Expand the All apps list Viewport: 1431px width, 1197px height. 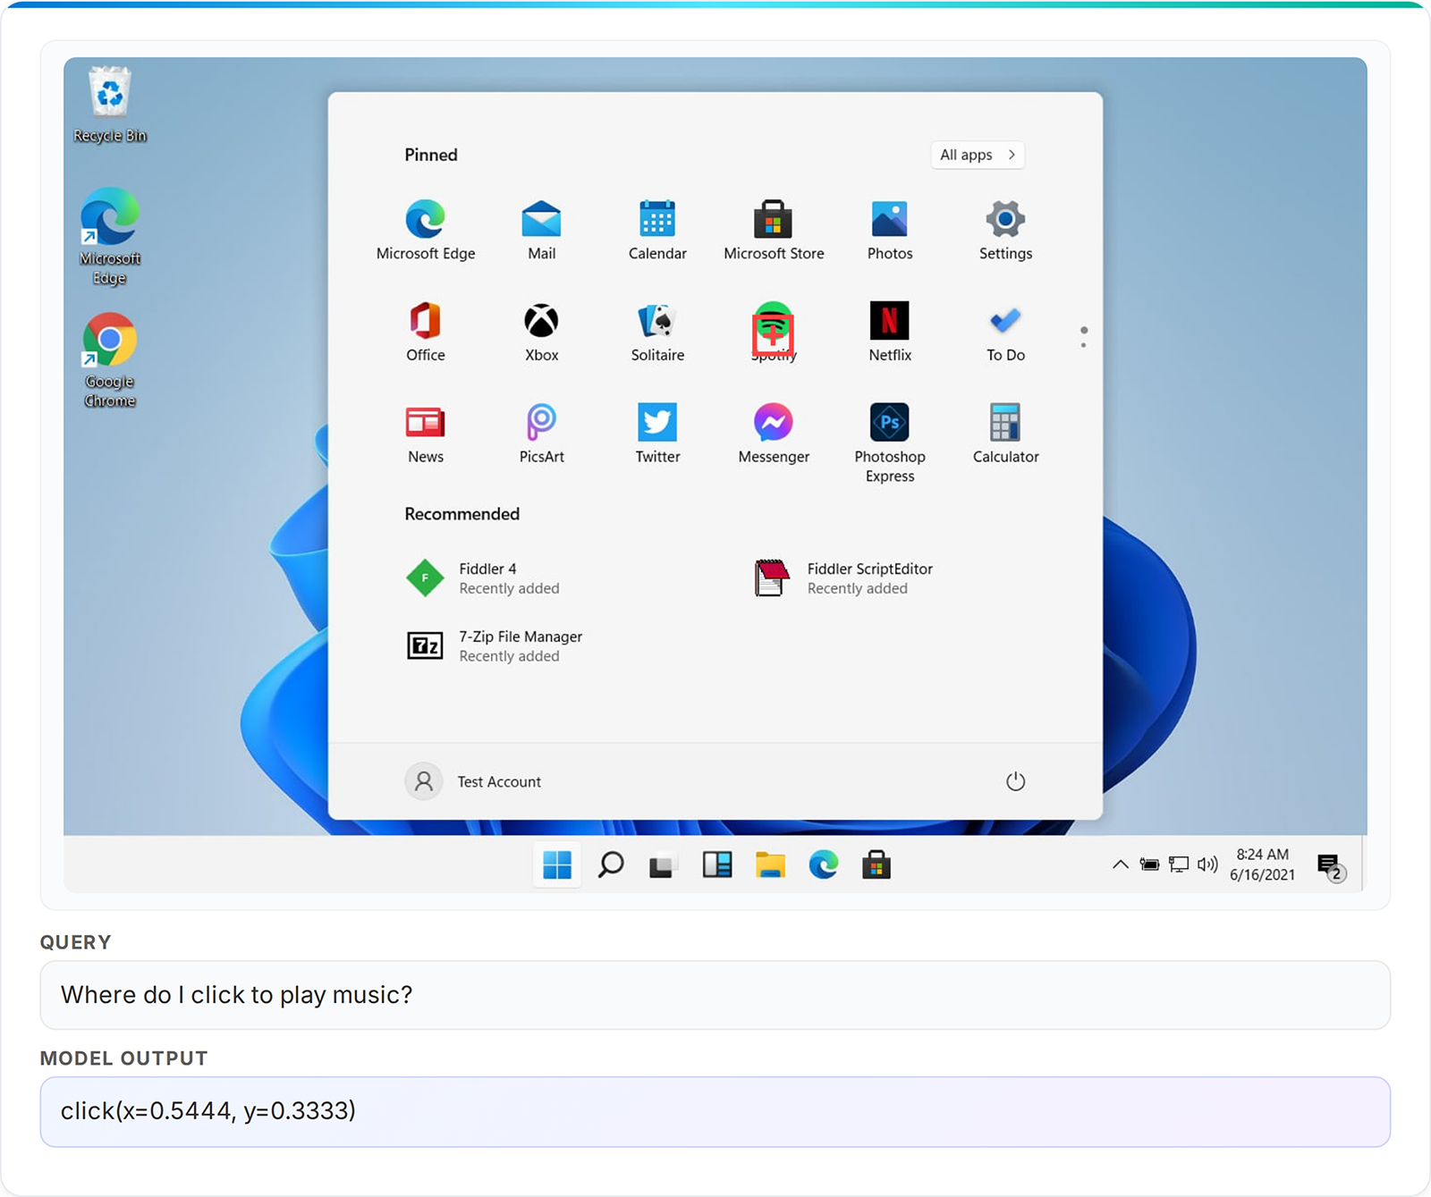[x=977, y=155]
